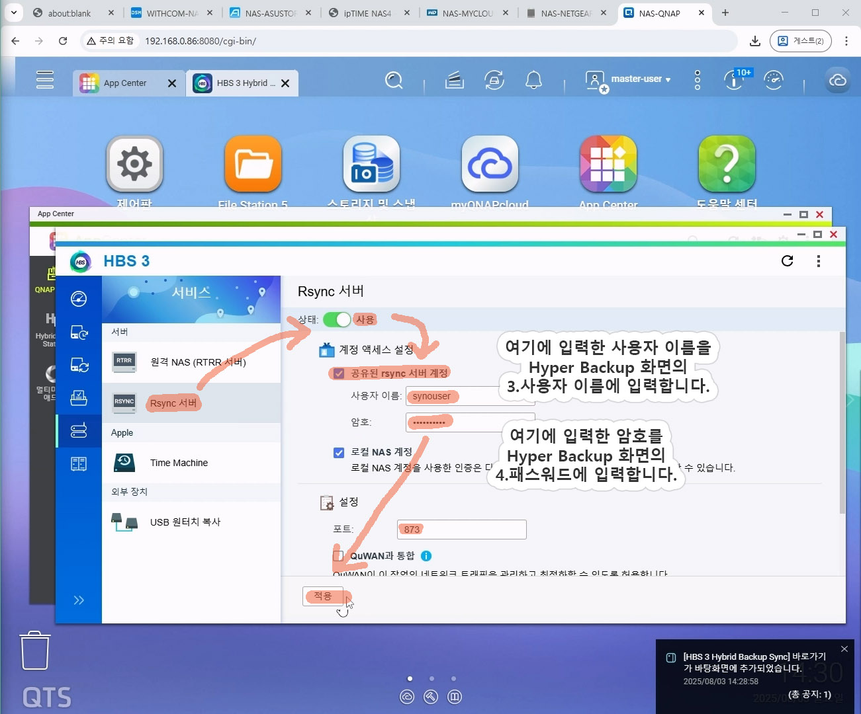Open HBS 3 more options menu
The width and height of the screenshot is (861, 714).
tap(819, 261)
